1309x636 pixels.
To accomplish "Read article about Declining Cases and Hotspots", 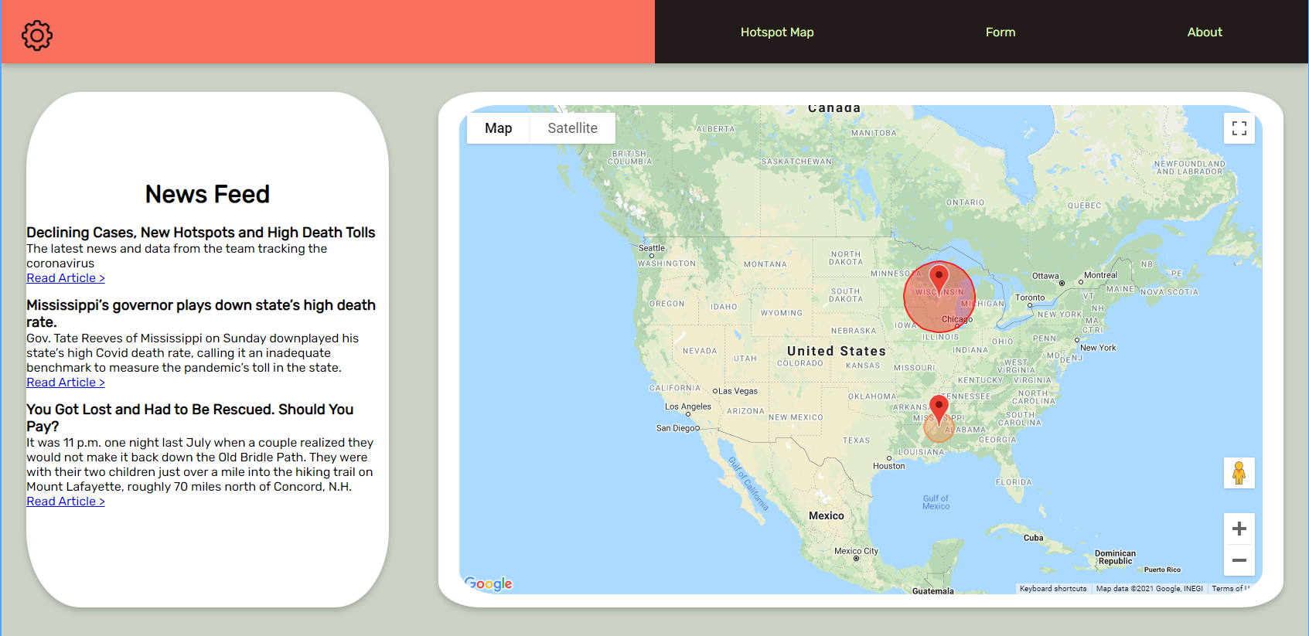I will click(66, 278).
